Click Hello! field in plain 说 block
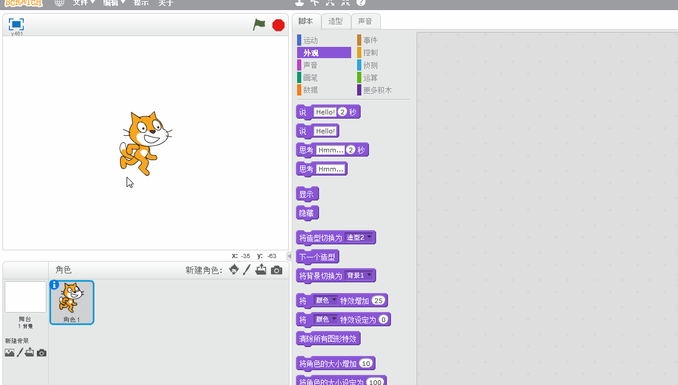 click(325, 131)
